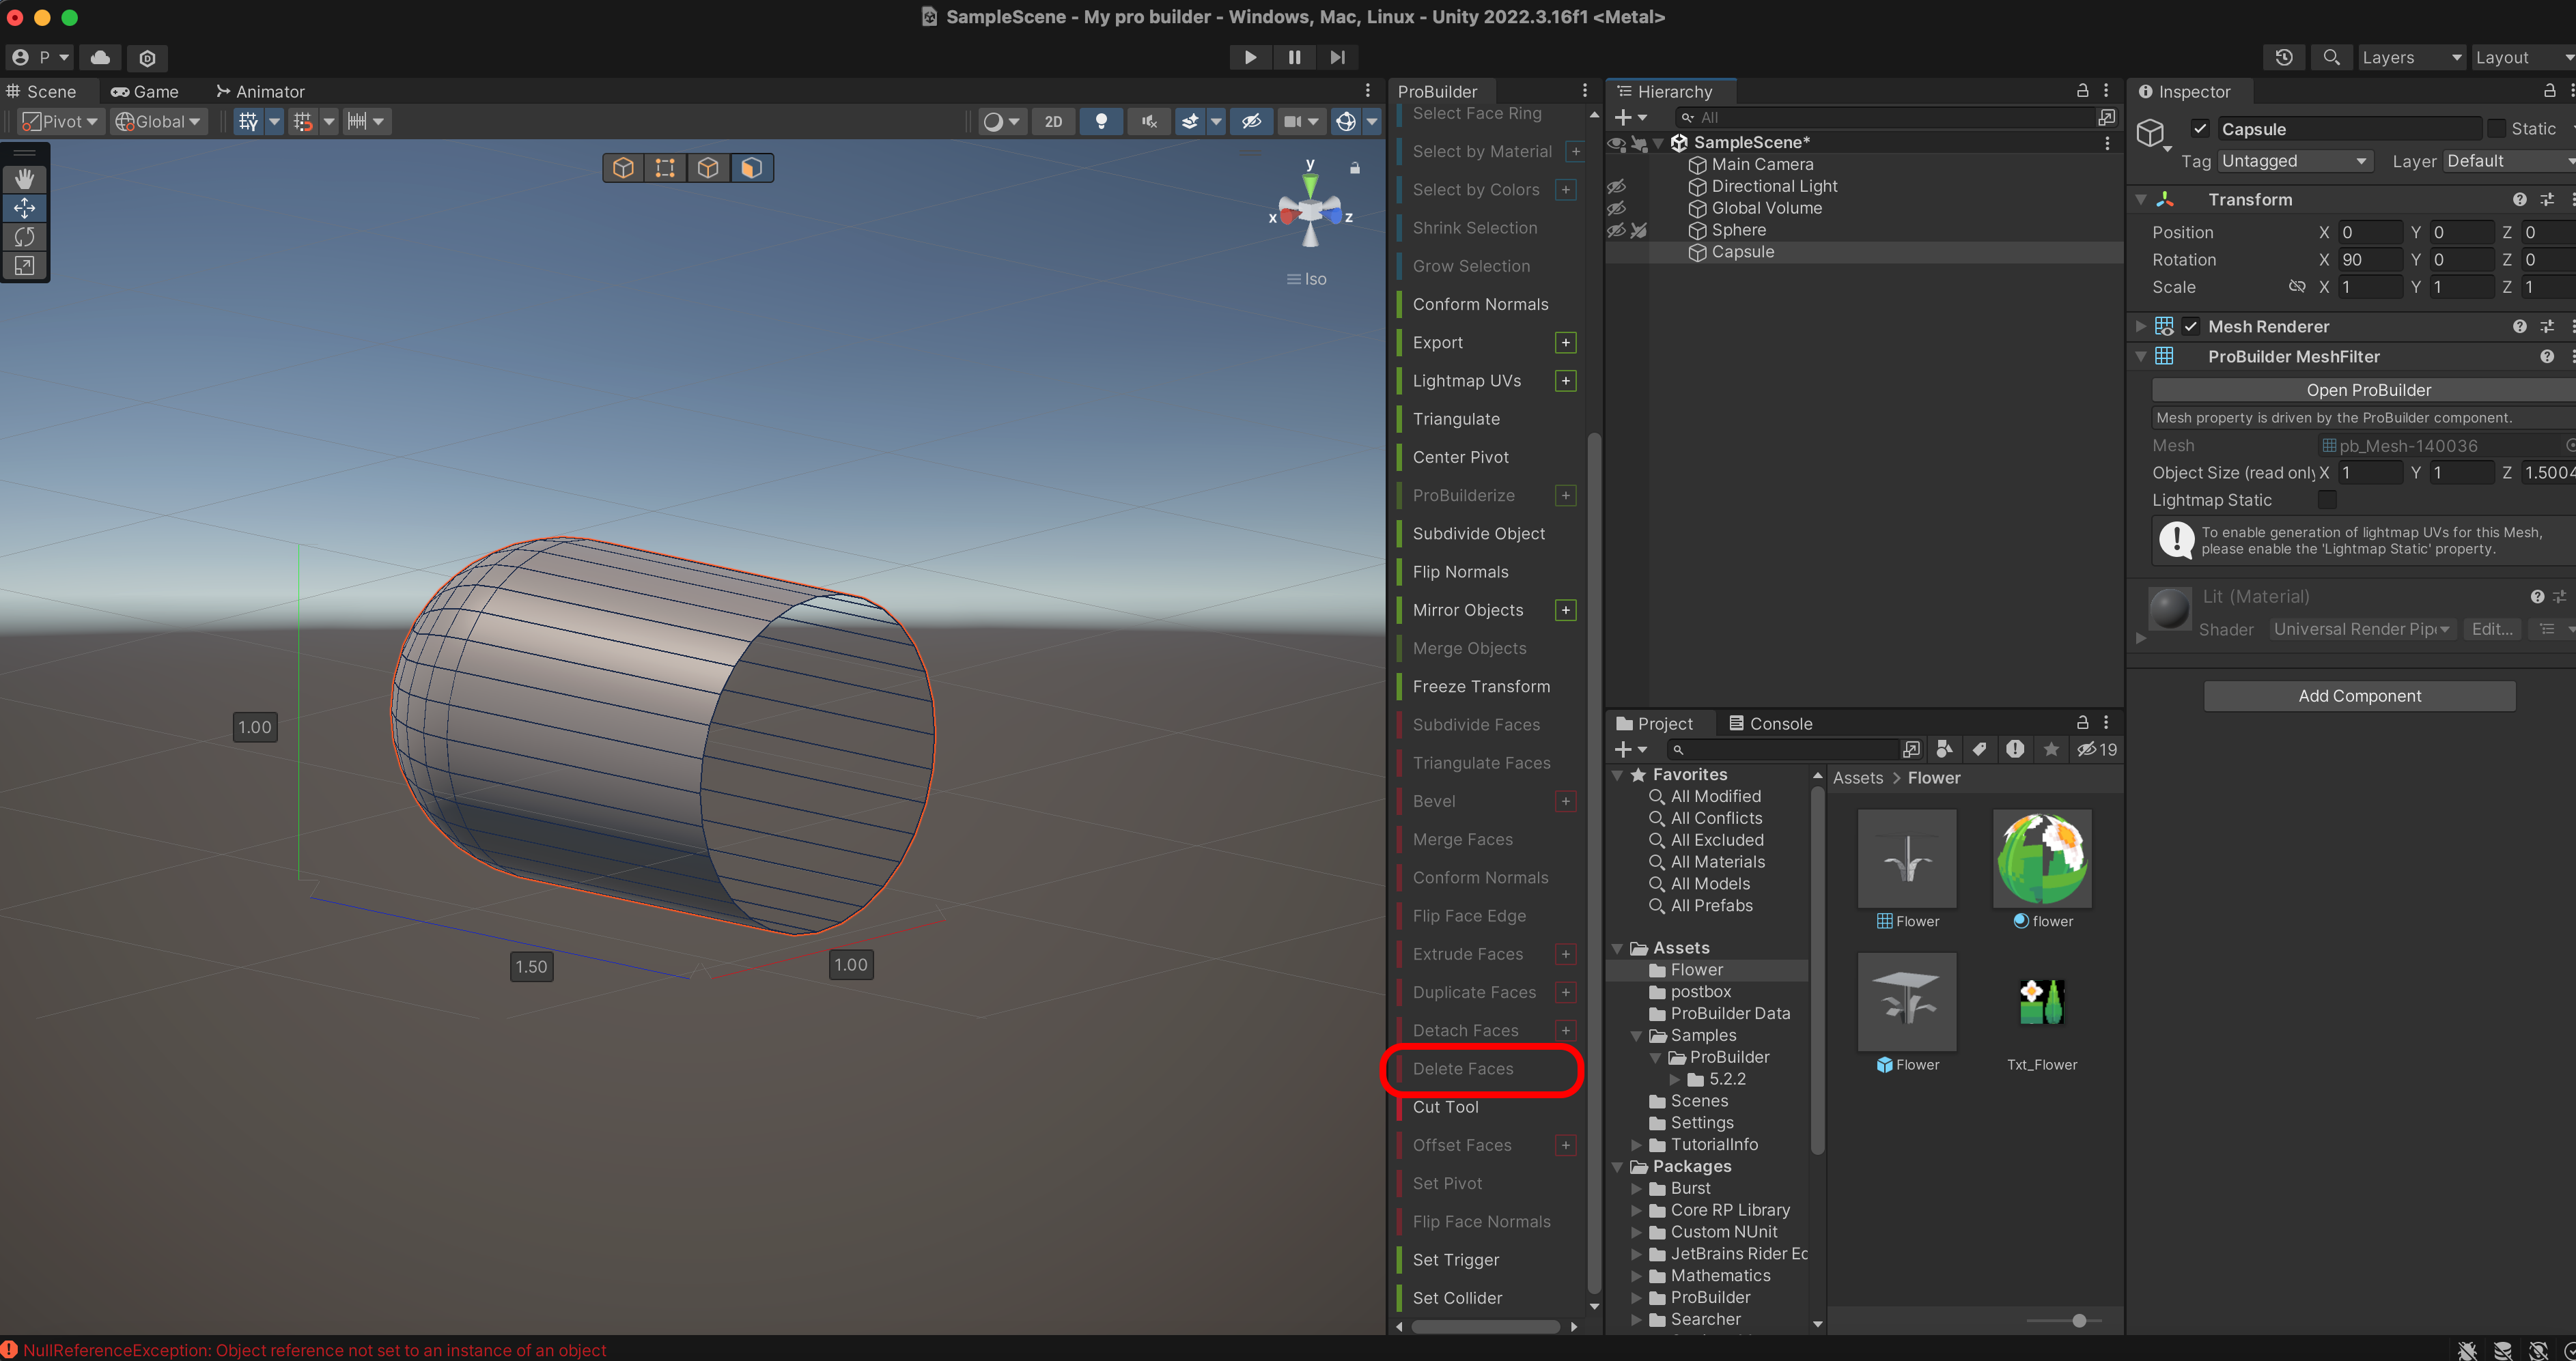Select the Scale tool
Viewport: 2576px width, 1361px height.
pyautogui.click(x=24, y=266)
